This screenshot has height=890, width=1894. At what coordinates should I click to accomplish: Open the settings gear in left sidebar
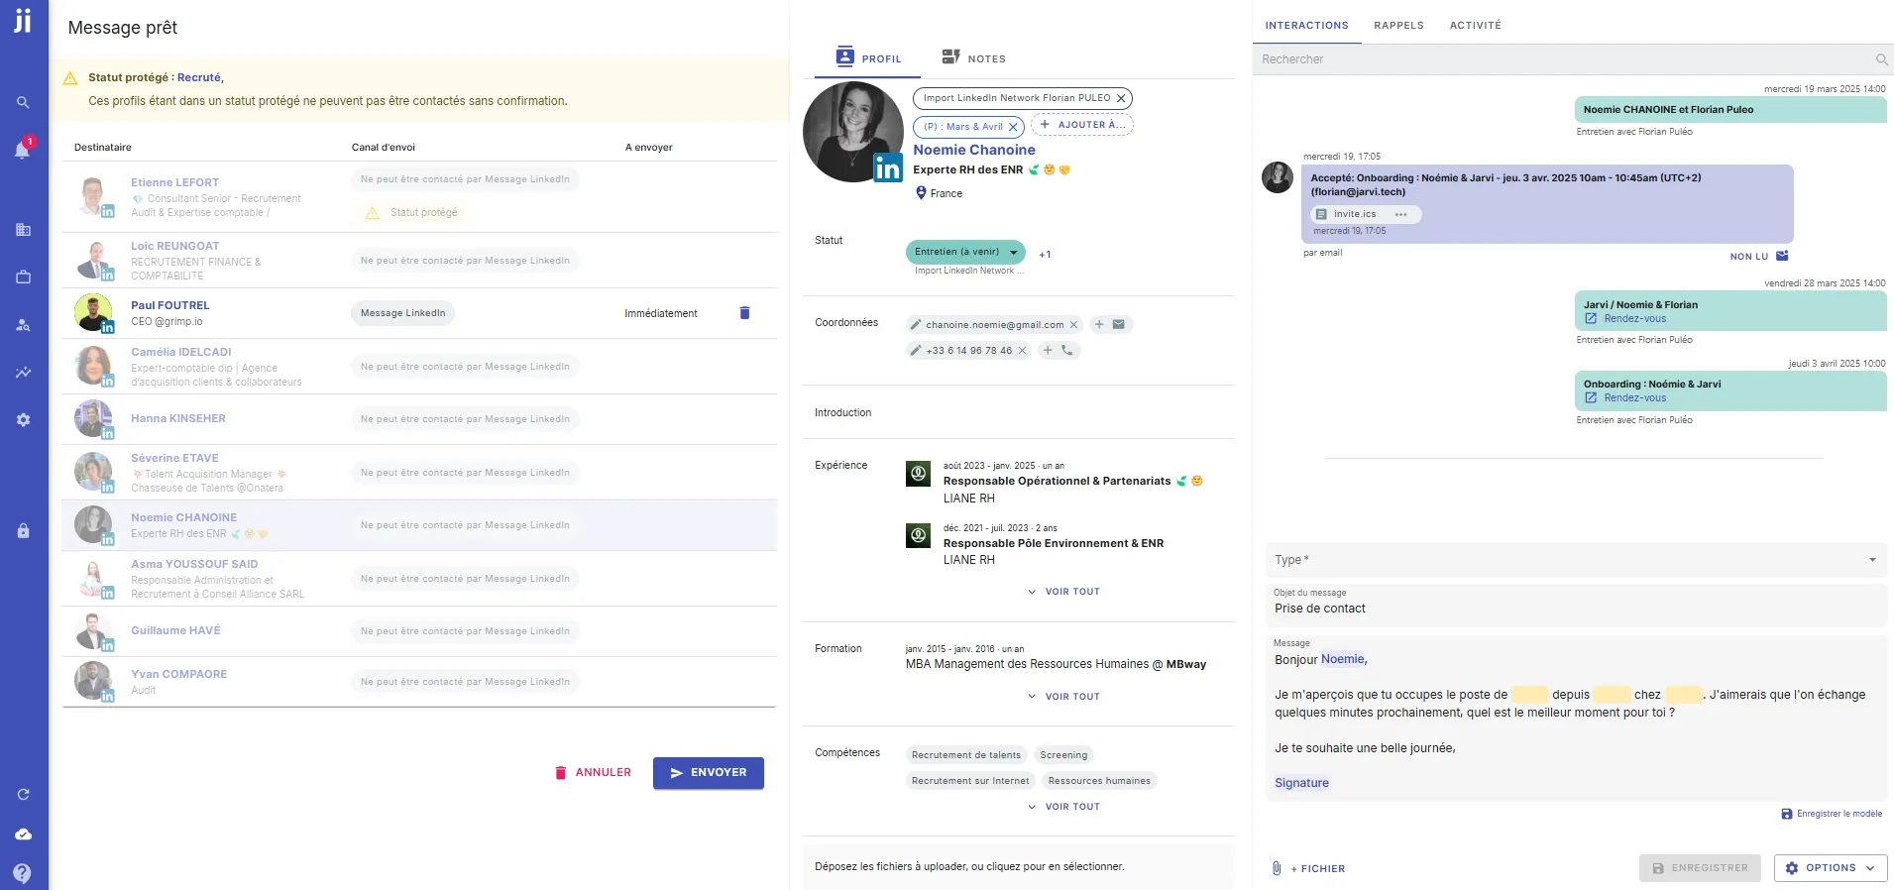[x=23, y=420]
